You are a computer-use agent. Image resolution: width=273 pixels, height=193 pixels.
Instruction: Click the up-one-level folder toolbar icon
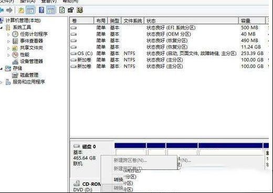pyautogui.click(x=21, y=10)
